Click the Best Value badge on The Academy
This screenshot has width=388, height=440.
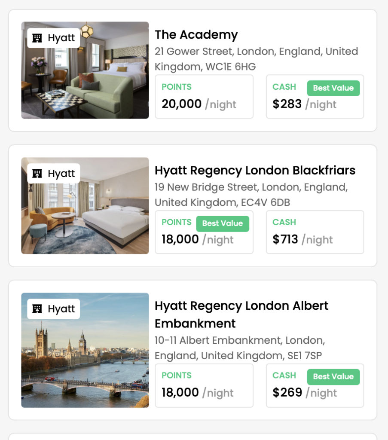[x=333, y=88]
